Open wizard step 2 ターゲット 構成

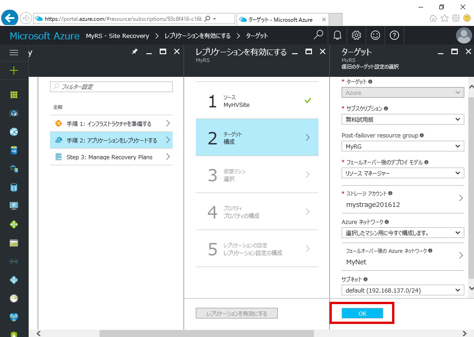[x=257, y=137]
